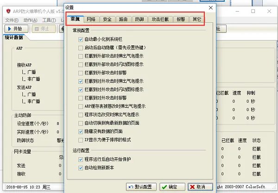Toggle 隐藏没有数据的页面 checkbox
The width and height of the screenshot is (278, 193).
(x=81, y=131)
